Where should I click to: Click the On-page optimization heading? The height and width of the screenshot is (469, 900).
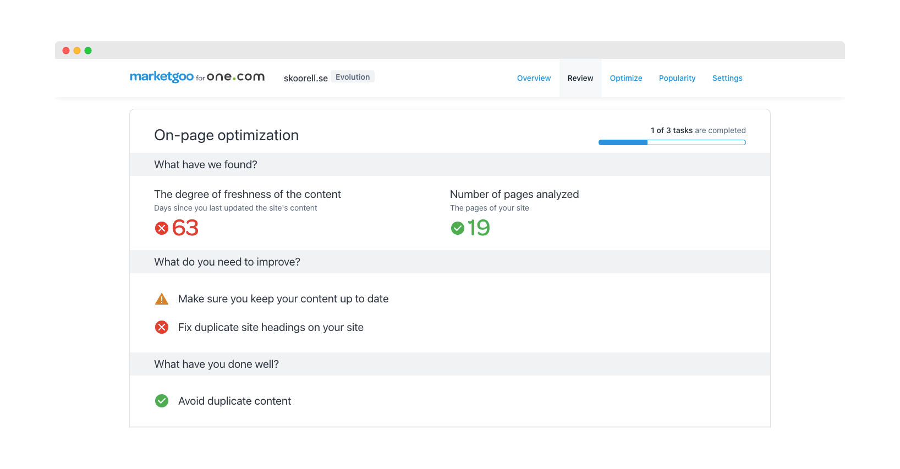click(x=227, y=135)
